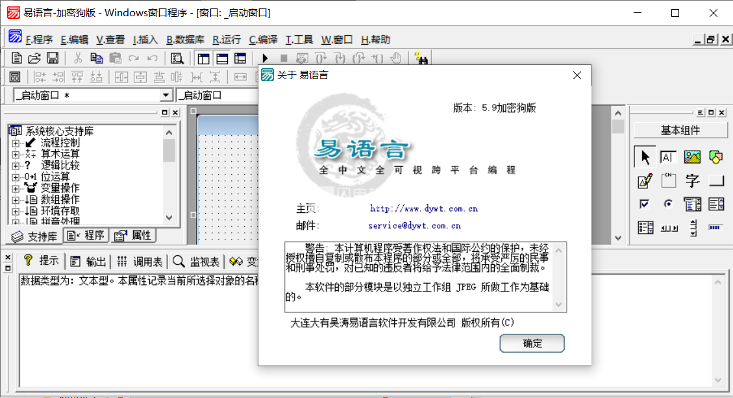This screenshot has height=398, width=733.
Task: Toggle first panel layout toolbar button
Action: [203, 58]
